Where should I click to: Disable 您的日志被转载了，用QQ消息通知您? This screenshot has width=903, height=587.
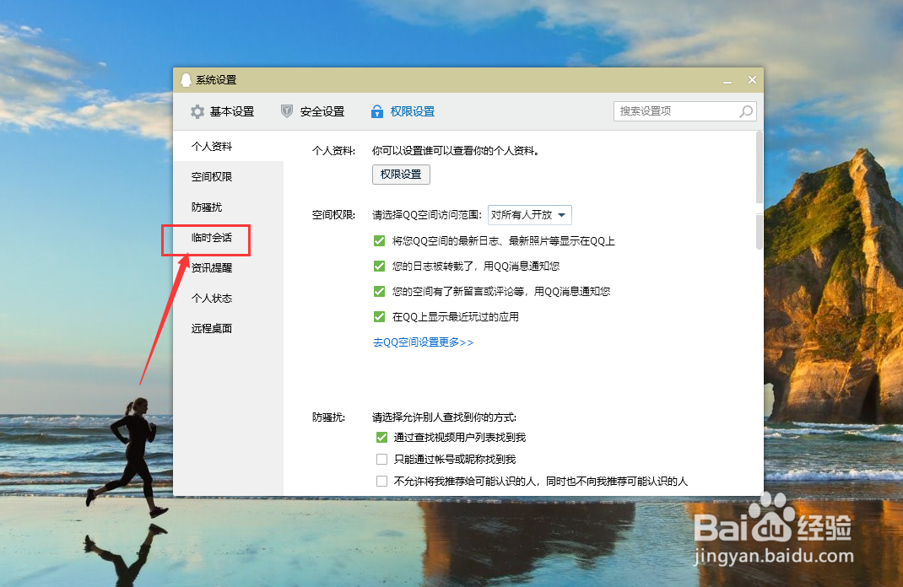tap(380, 267)
